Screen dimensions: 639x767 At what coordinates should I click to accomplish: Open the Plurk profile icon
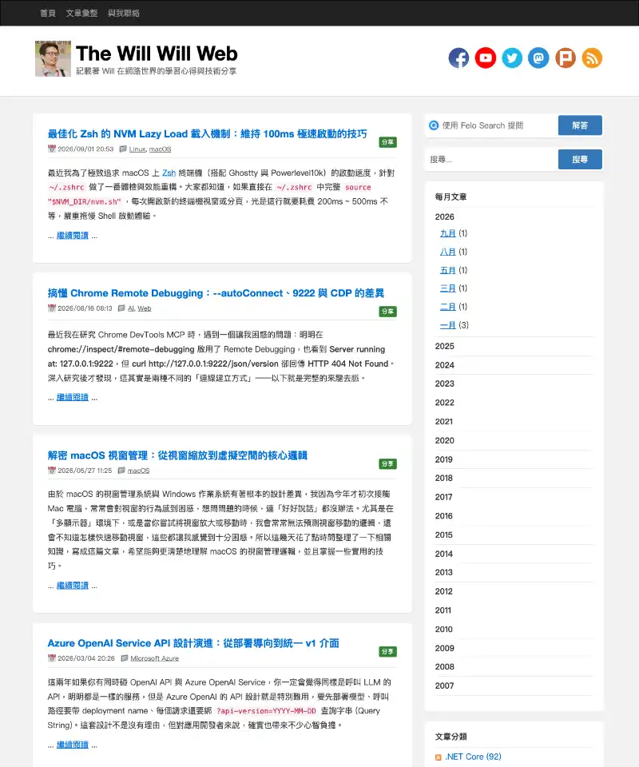click(566, 58)
